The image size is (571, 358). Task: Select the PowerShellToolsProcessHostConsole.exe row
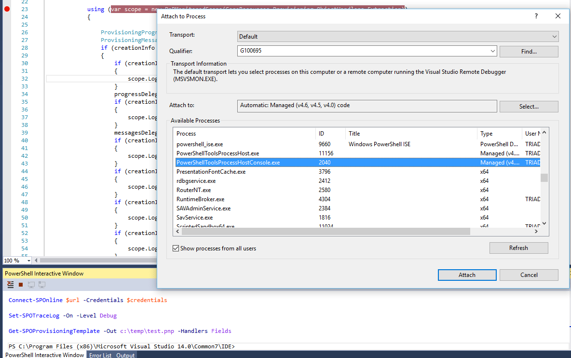(x=358, y=163)
